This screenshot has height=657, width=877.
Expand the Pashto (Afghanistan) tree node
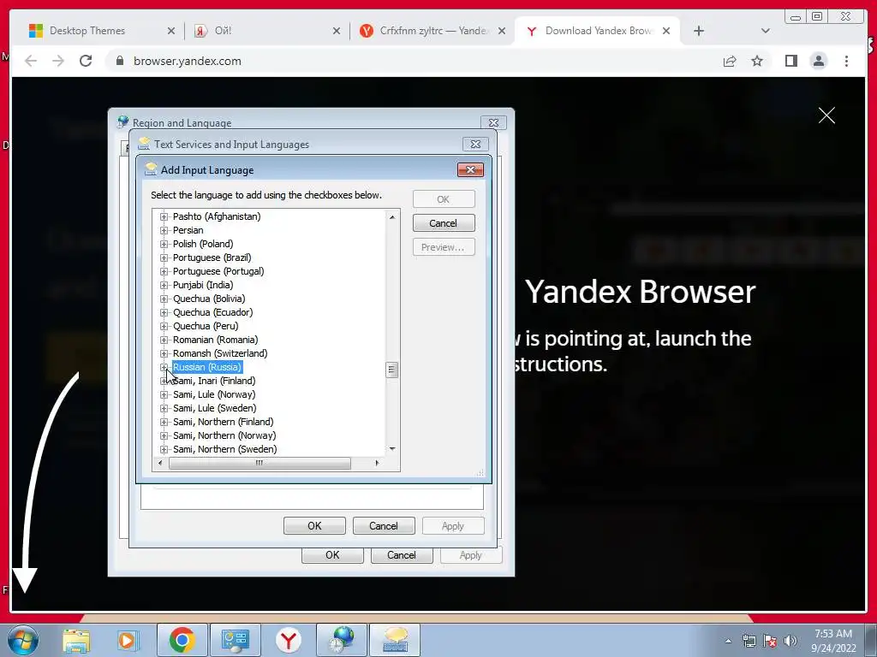pos(164,216)
